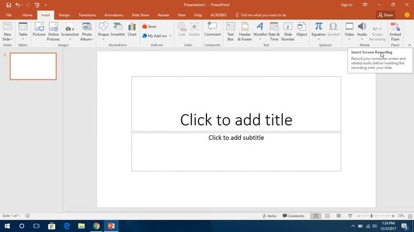Open the Windows Start menu

[x=7, y=226]
